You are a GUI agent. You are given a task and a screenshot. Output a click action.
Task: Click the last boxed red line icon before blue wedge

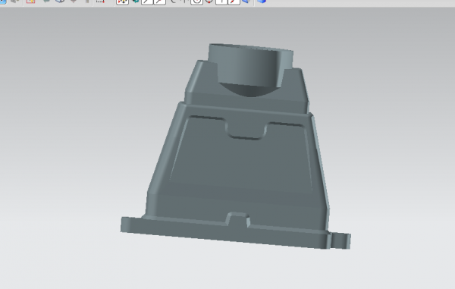(234, 2)
